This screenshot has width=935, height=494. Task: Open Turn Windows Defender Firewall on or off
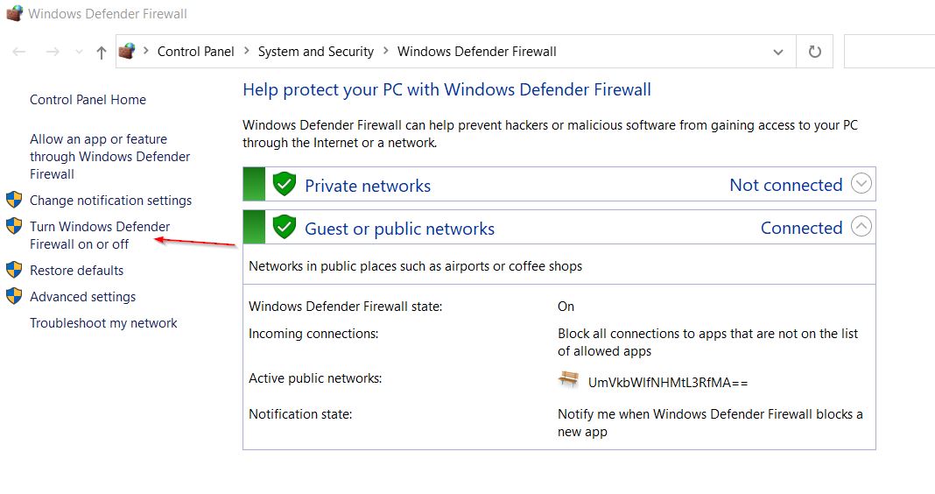pyautogui.click(x=100, y=235)
